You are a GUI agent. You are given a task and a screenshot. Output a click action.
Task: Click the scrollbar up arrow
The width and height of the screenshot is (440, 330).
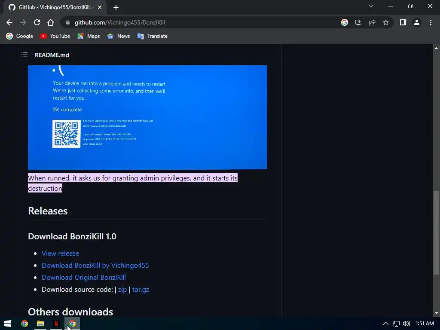point(436,48)
